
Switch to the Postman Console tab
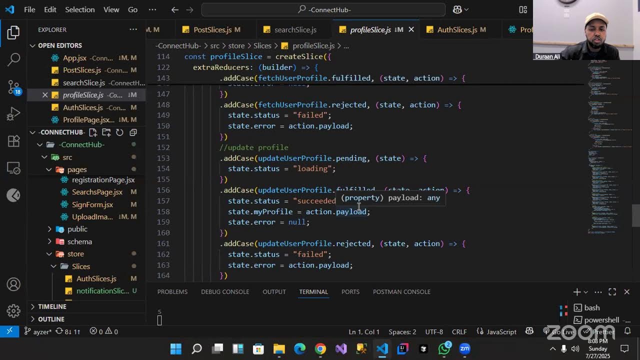coord(401,292)
